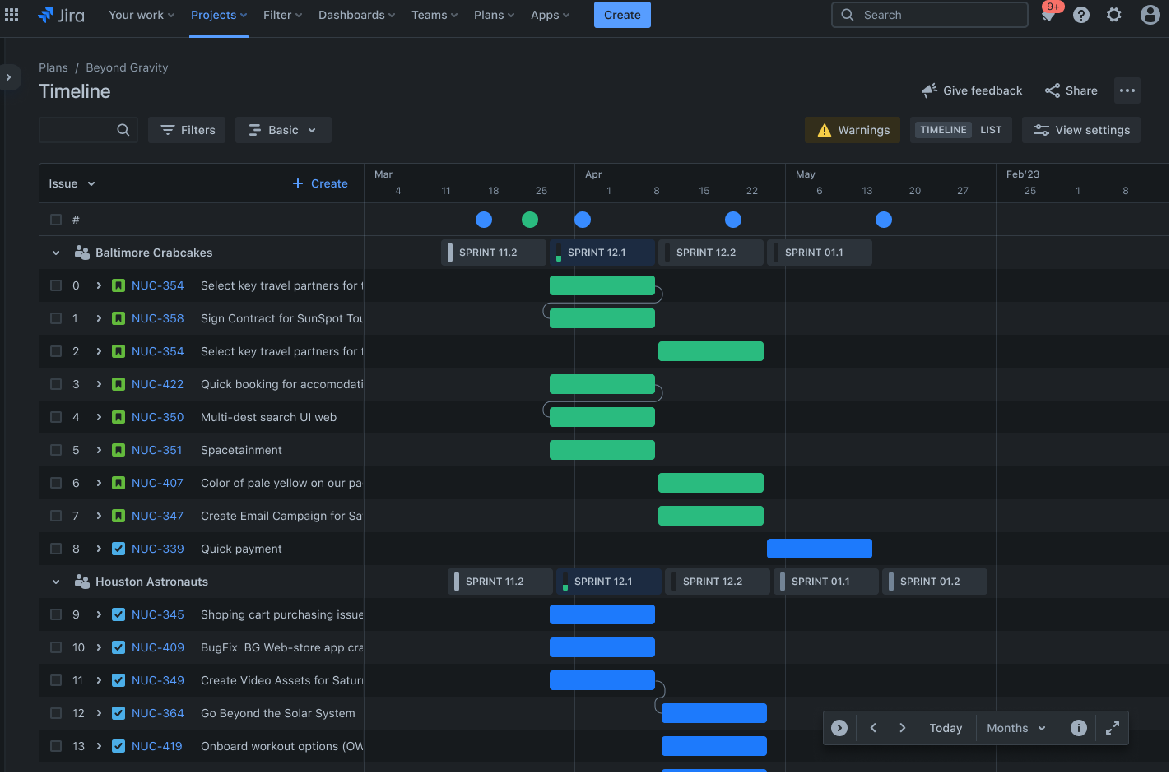
Task: Open the Atlassian app switcher grid icon
Action: pos(12,14)
